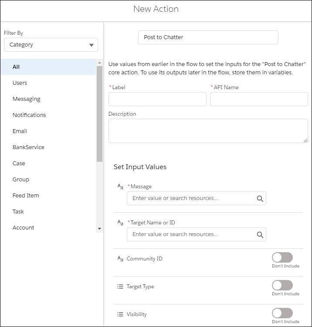Screen dimensions: 312x327
Task: Select the All category
Action: coord(48,67)
